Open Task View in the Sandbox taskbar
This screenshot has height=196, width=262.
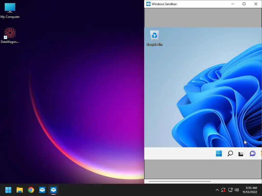[x=241, y=153]
